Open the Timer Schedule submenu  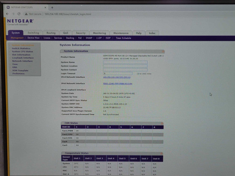point(123,38)
